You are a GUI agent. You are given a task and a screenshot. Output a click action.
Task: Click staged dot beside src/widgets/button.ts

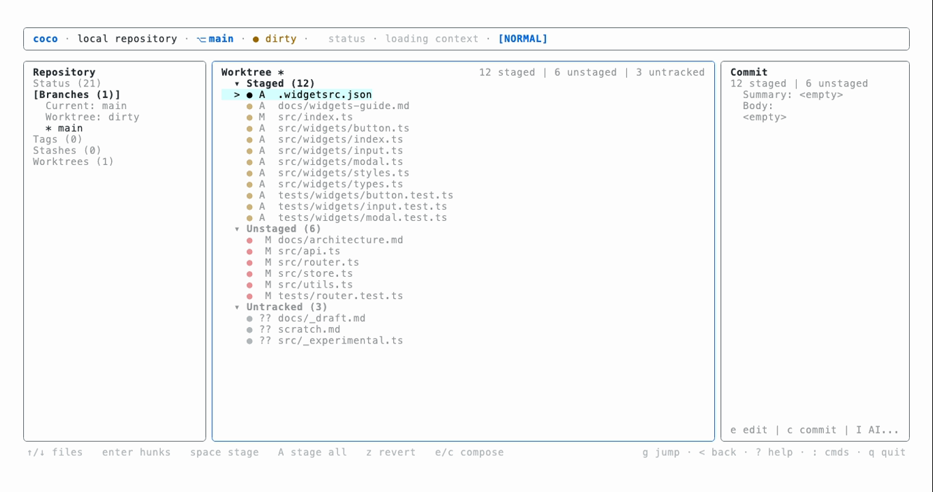point(249,129)
